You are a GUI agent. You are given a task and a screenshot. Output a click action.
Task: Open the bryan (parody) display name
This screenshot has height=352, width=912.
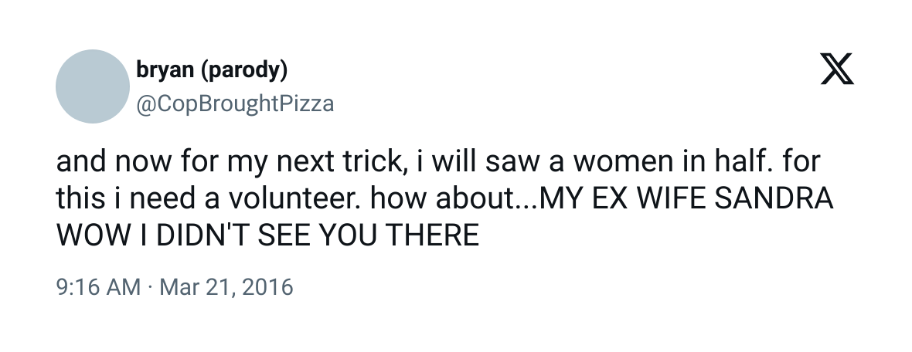(212, 70)
